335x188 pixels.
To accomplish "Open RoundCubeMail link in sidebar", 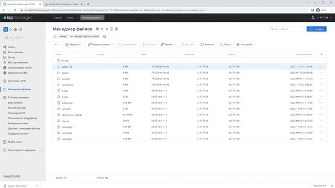I will click(17, 108).
